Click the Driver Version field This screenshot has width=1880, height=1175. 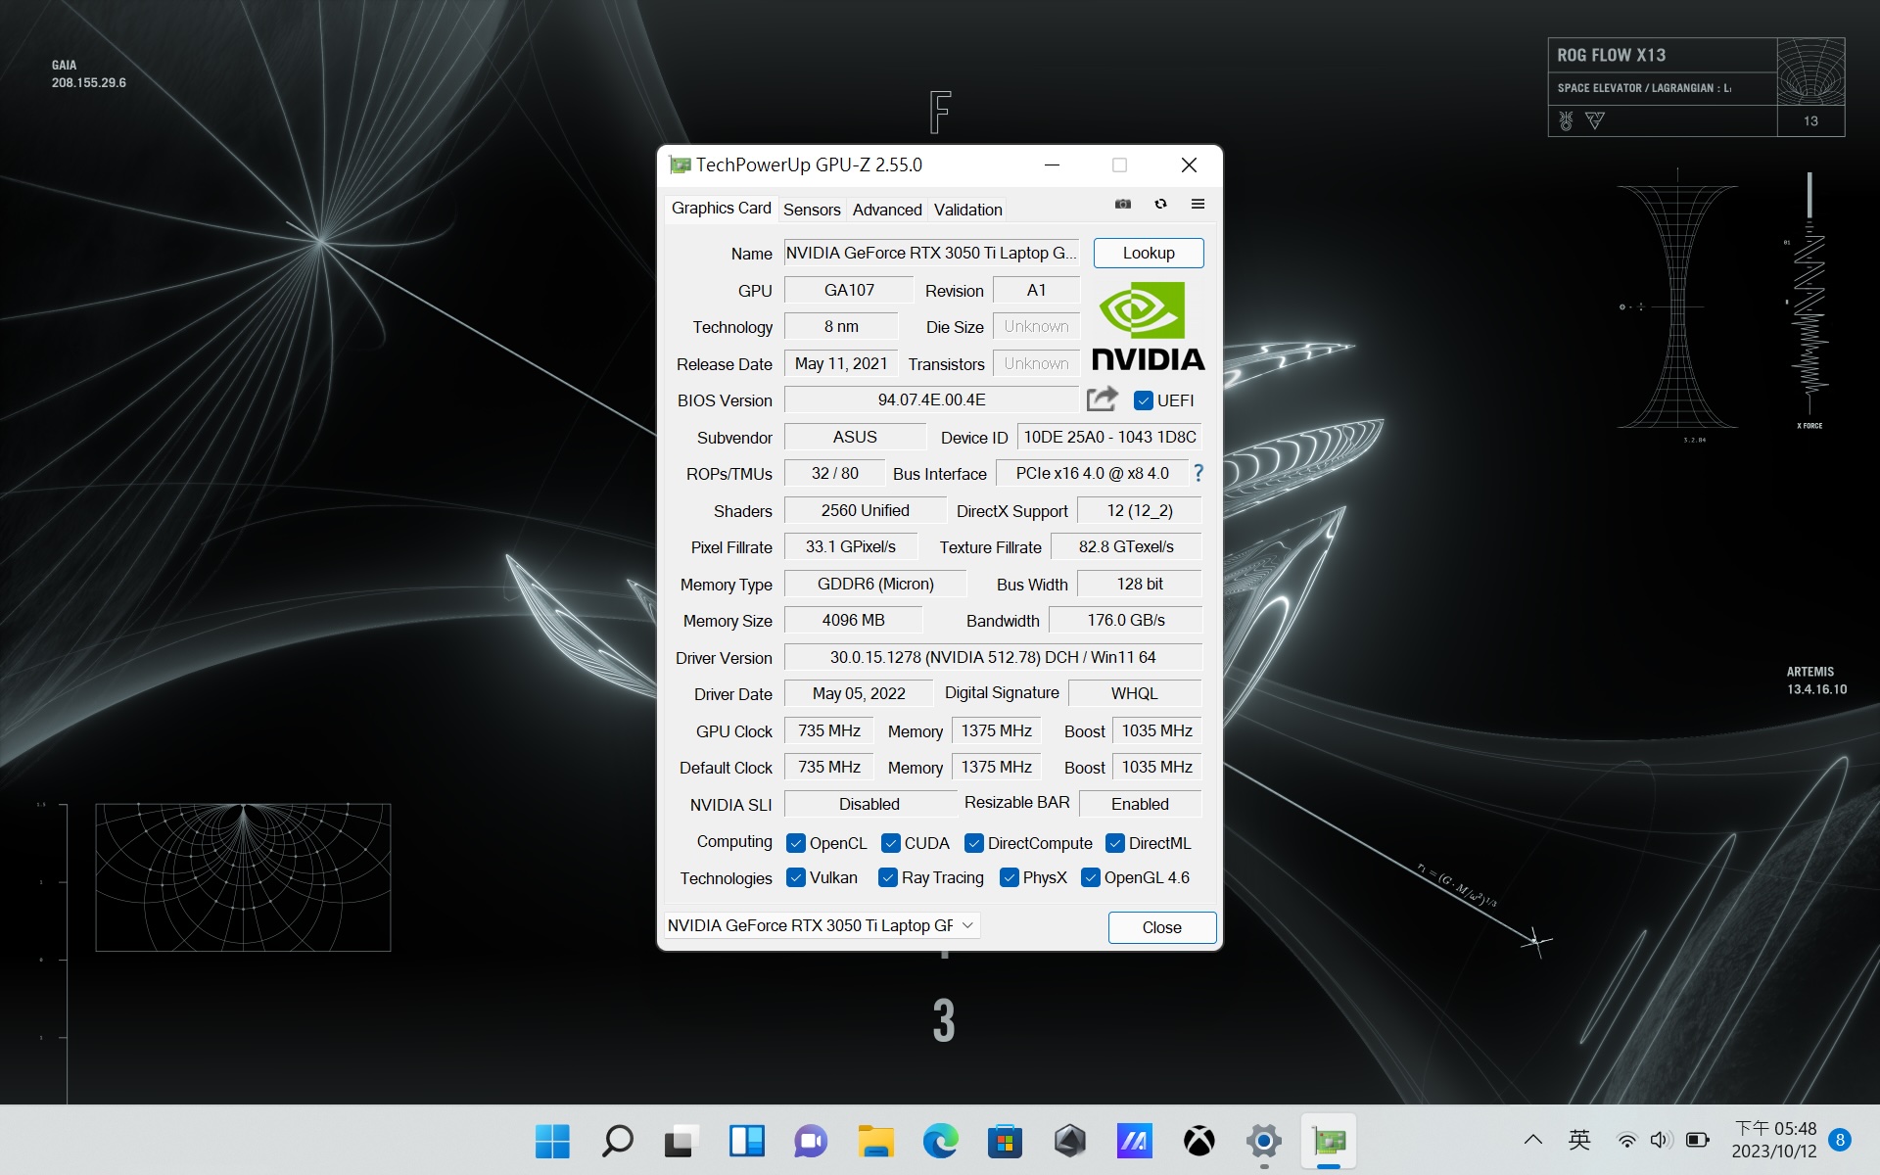tap(993, 657)
